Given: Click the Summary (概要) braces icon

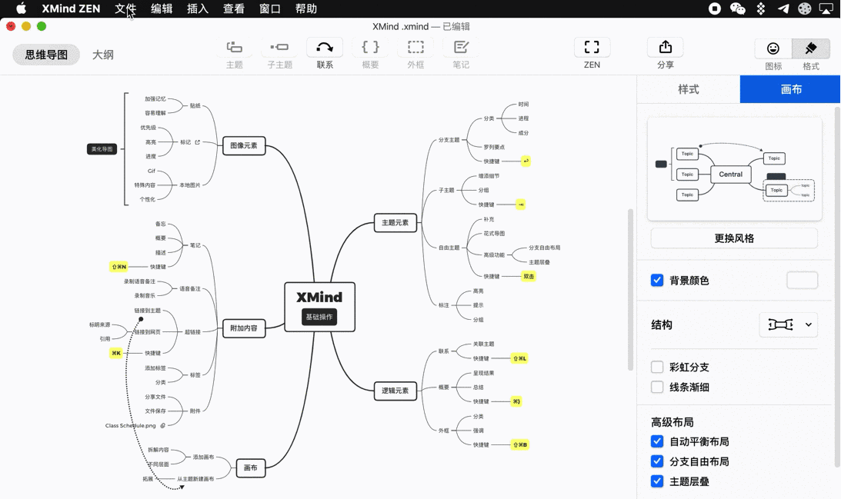Looking at the screenshot, I should coord(370,47).
